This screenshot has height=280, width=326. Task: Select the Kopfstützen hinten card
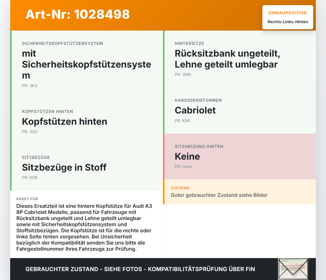pyautogui.click(x=87, y=122)
